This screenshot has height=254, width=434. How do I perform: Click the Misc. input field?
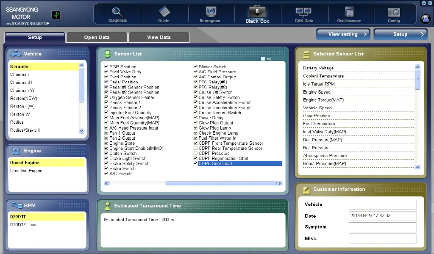pyautogui.click(x=383, y=238)
